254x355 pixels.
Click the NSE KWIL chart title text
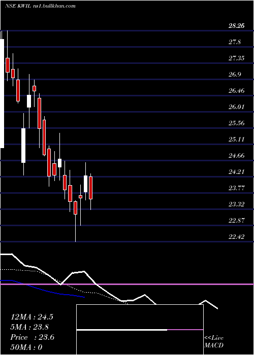(40, 6)
